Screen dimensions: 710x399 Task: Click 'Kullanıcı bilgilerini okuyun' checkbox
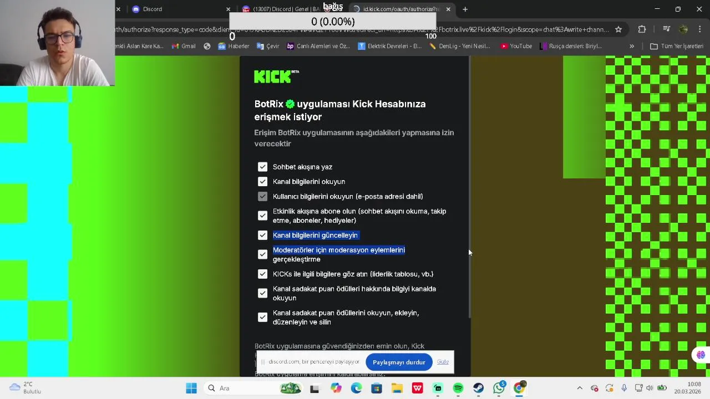(x=262, y=196)
